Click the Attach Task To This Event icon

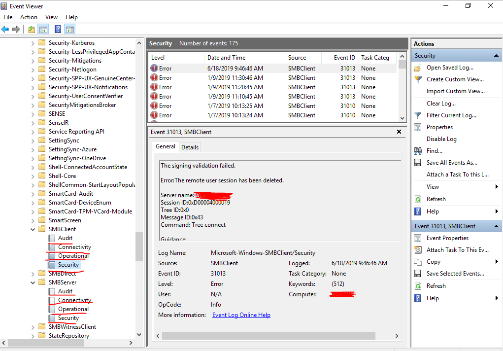click(x=418, y=250)
